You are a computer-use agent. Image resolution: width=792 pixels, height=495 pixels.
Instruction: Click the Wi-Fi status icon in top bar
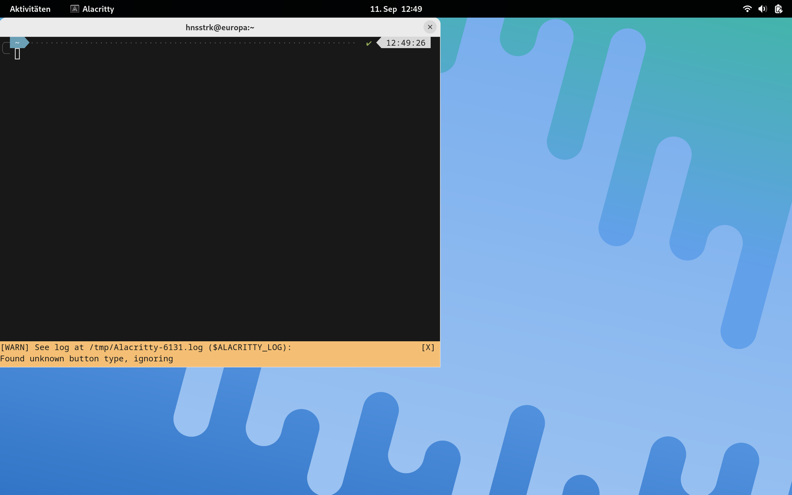pyautogui.click(x=747, y=9)
